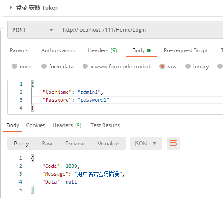Open the Authorization tab
223x198 pixels.
click(x=58, y=50)
